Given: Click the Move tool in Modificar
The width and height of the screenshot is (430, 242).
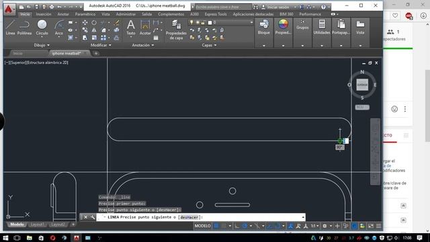Looking at the screenshot, I should (x=85, y=22).
